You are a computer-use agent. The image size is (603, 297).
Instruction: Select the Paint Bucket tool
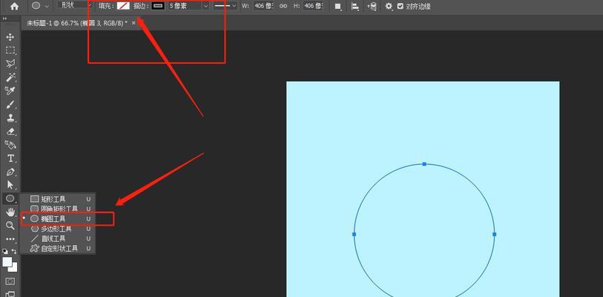10,145
